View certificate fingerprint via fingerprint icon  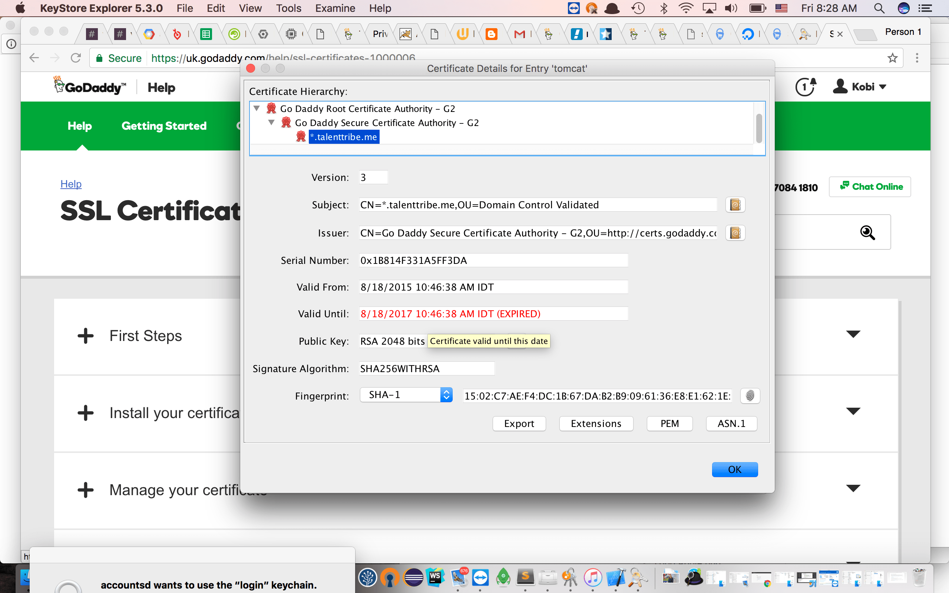(750, 396)
